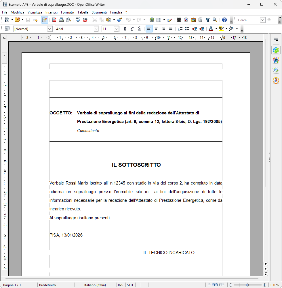Toggle bold formatting (G button)
Image resolution: width=282 pixels, height=288 pixels.
coord(125,29)
